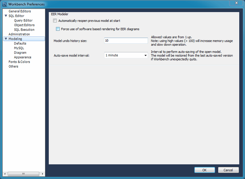
Task: Select SQL Editor category label
Action: (x=17, y=16)
